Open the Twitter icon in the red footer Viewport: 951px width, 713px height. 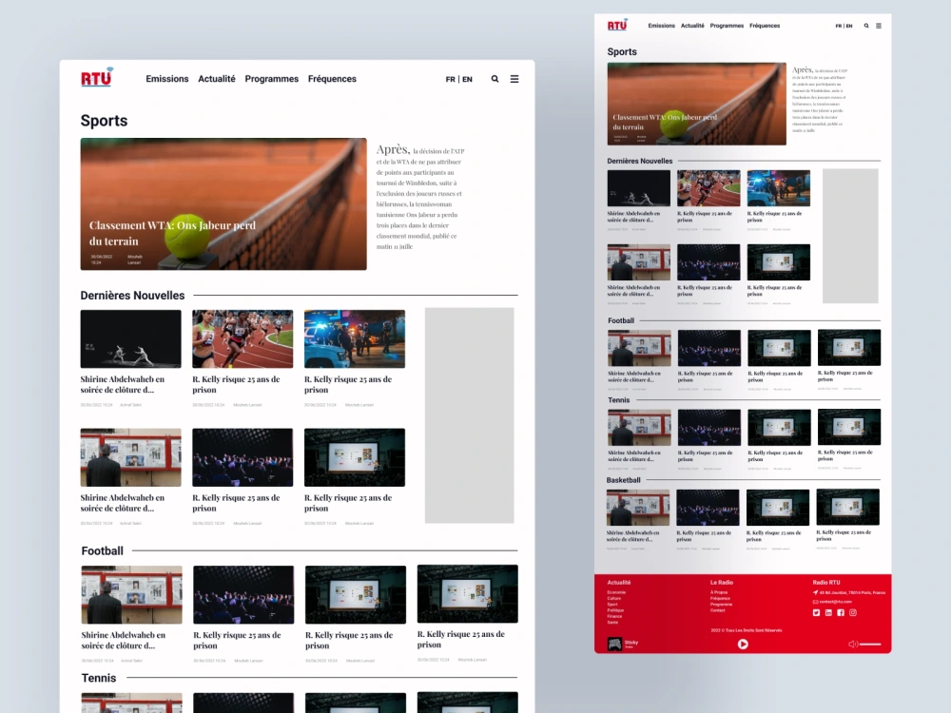coord(816,612)
